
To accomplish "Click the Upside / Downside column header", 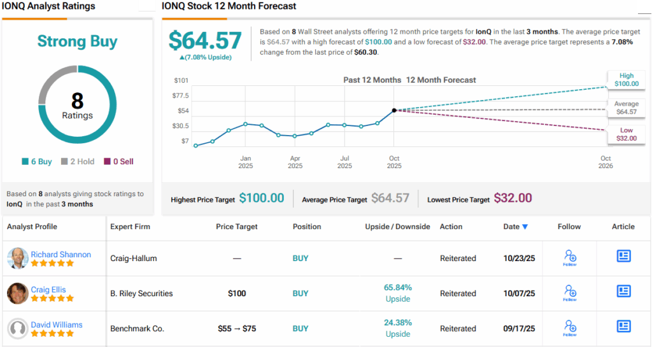I will (x=397, y=227).
